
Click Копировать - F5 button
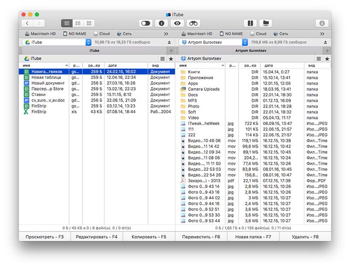pos(149,237)
